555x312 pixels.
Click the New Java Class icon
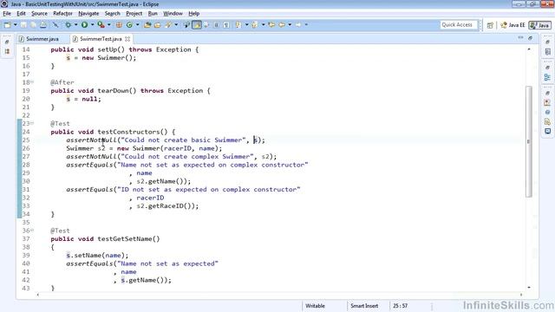click(129, 25)
